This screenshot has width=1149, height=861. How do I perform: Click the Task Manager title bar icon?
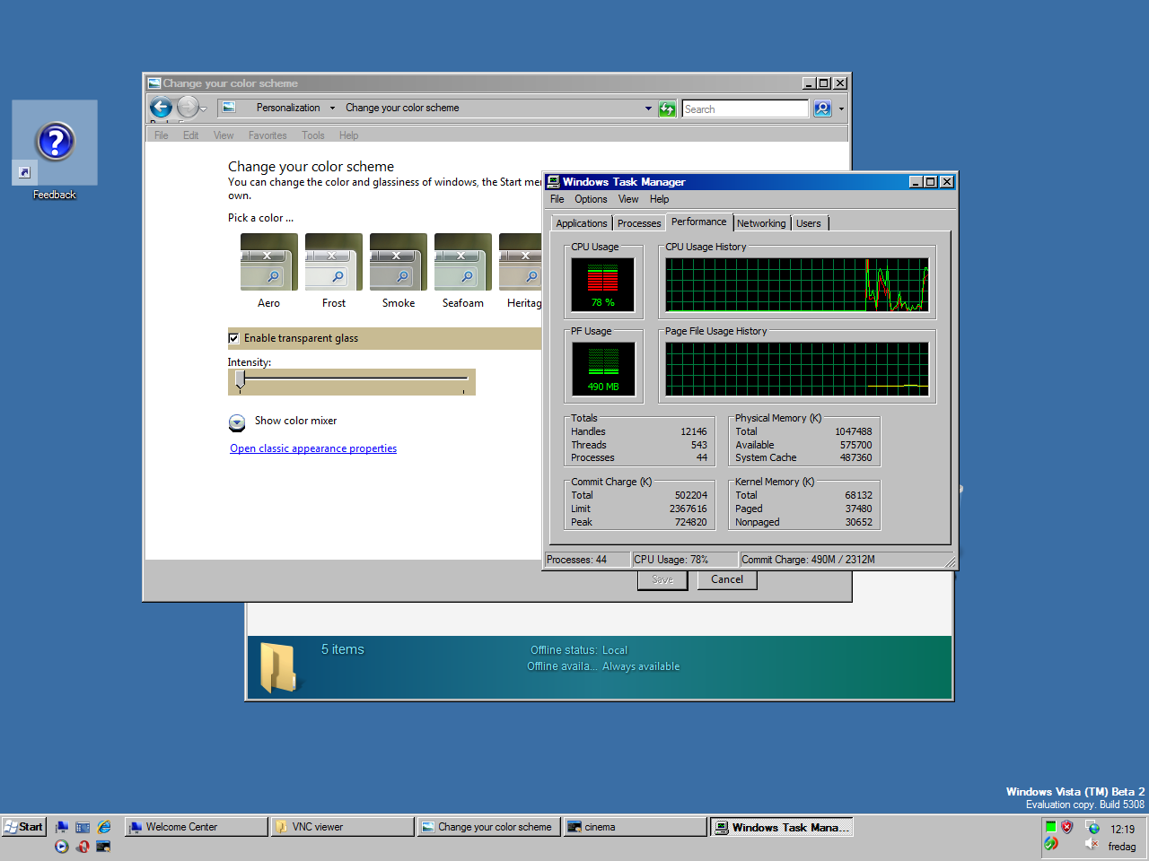coord(553,181)
